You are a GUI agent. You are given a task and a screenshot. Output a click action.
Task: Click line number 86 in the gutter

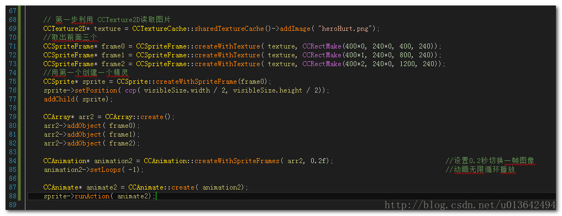click(x=12, y=179)
